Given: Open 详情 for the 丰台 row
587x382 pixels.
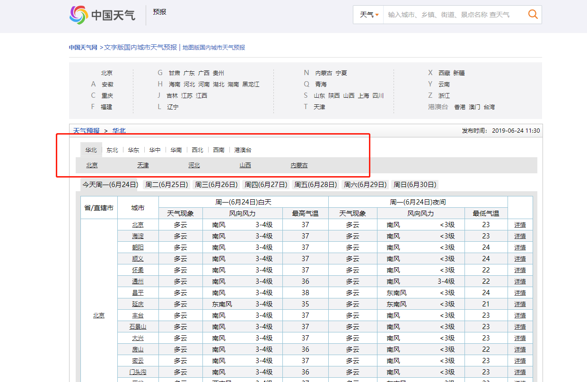Looking at the screenshot, I should tap(520, 315).
